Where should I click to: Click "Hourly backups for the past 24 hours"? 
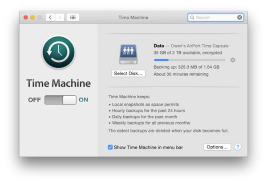tap(149, 110)
